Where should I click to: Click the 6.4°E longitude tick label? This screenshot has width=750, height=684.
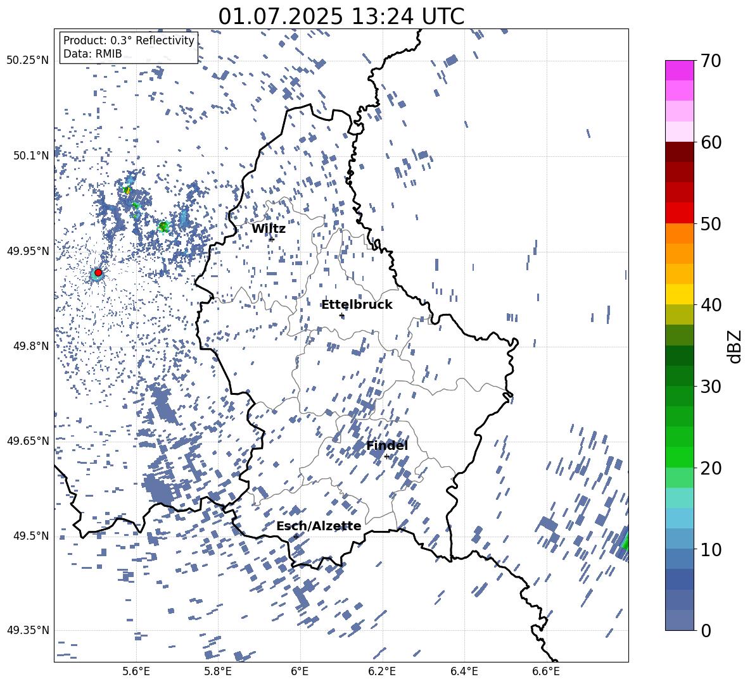click(464, 671)
